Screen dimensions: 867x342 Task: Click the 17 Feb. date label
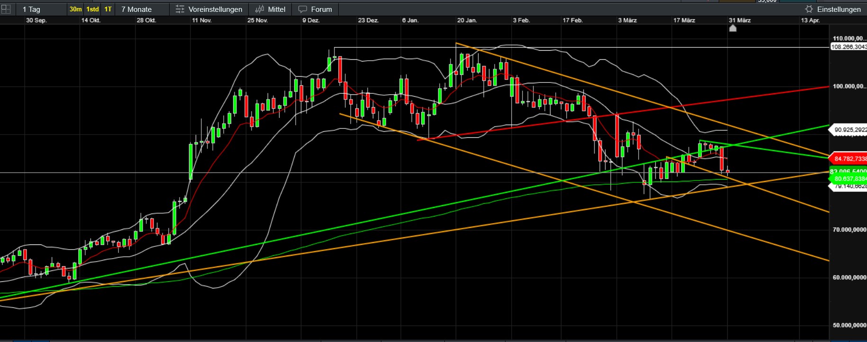point(572,20)
